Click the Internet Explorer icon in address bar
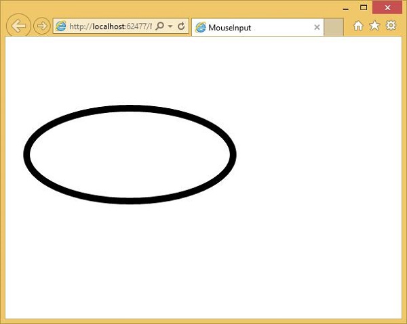This screenshot has height=324, width=407. tap(60, 26)
